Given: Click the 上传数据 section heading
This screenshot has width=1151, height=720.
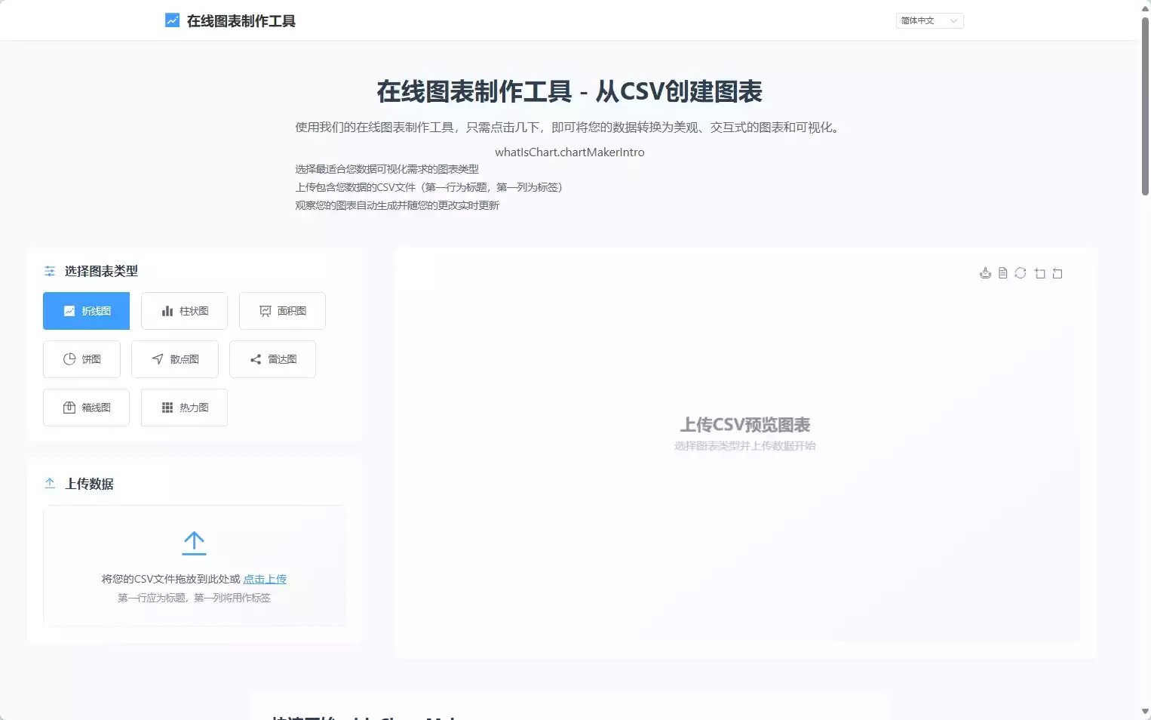Looking at the screenshot, I should point(89,484).
